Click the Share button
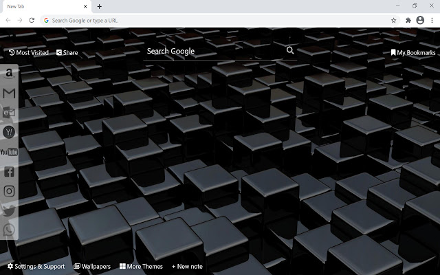 (x=67, y=52)
